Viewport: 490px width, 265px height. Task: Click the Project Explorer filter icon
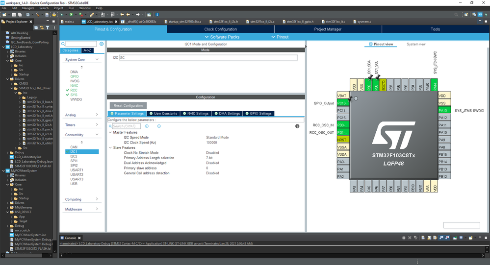pyautogui.click(x=48, y=27)
